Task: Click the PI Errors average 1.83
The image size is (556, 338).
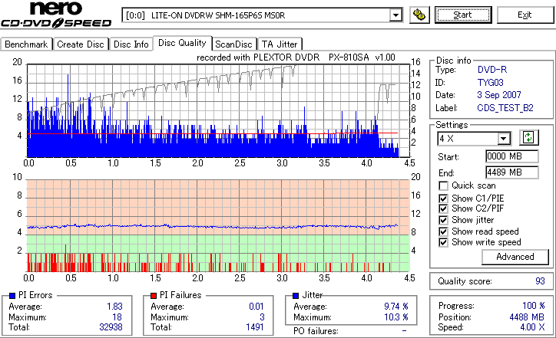Action: pyautogui.click(x=114, y=307)
